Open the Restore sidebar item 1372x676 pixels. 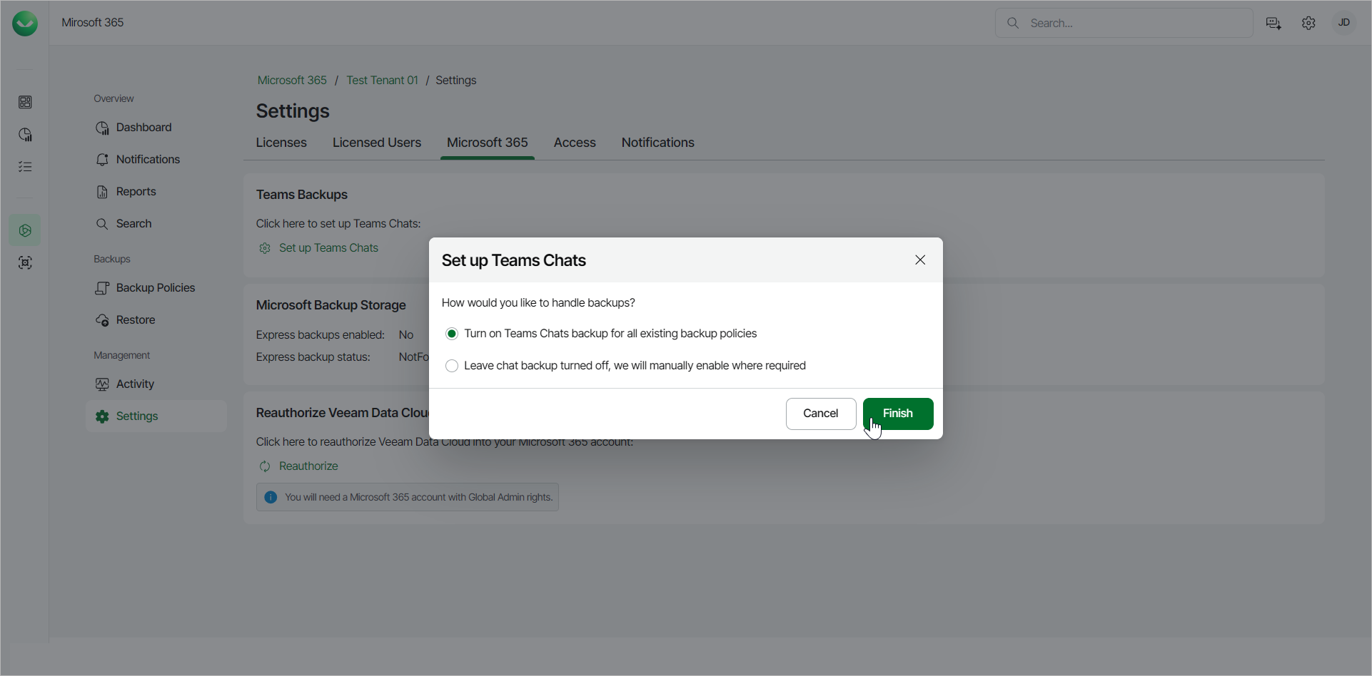135,320
